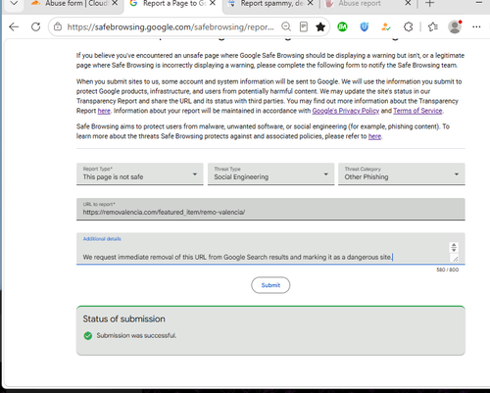Open the user profile avatar
Viewport: 490px width, 393px height.
point(455,26)
